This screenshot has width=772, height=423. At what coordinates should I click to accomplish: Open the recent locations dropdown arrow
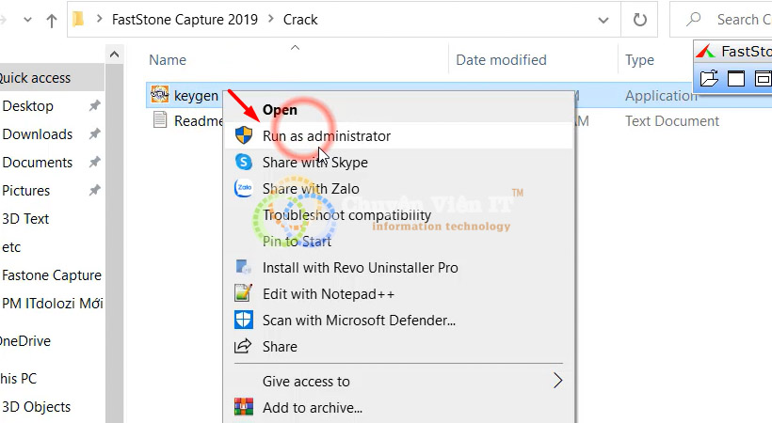tap(16, 19)
